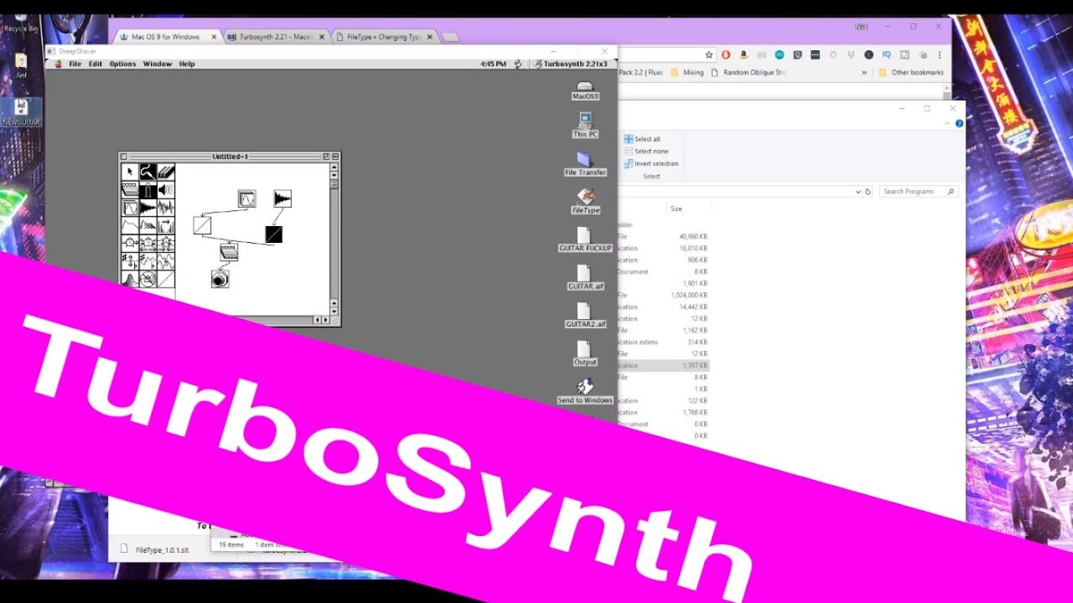Open the File menu

tap(75, 64)
